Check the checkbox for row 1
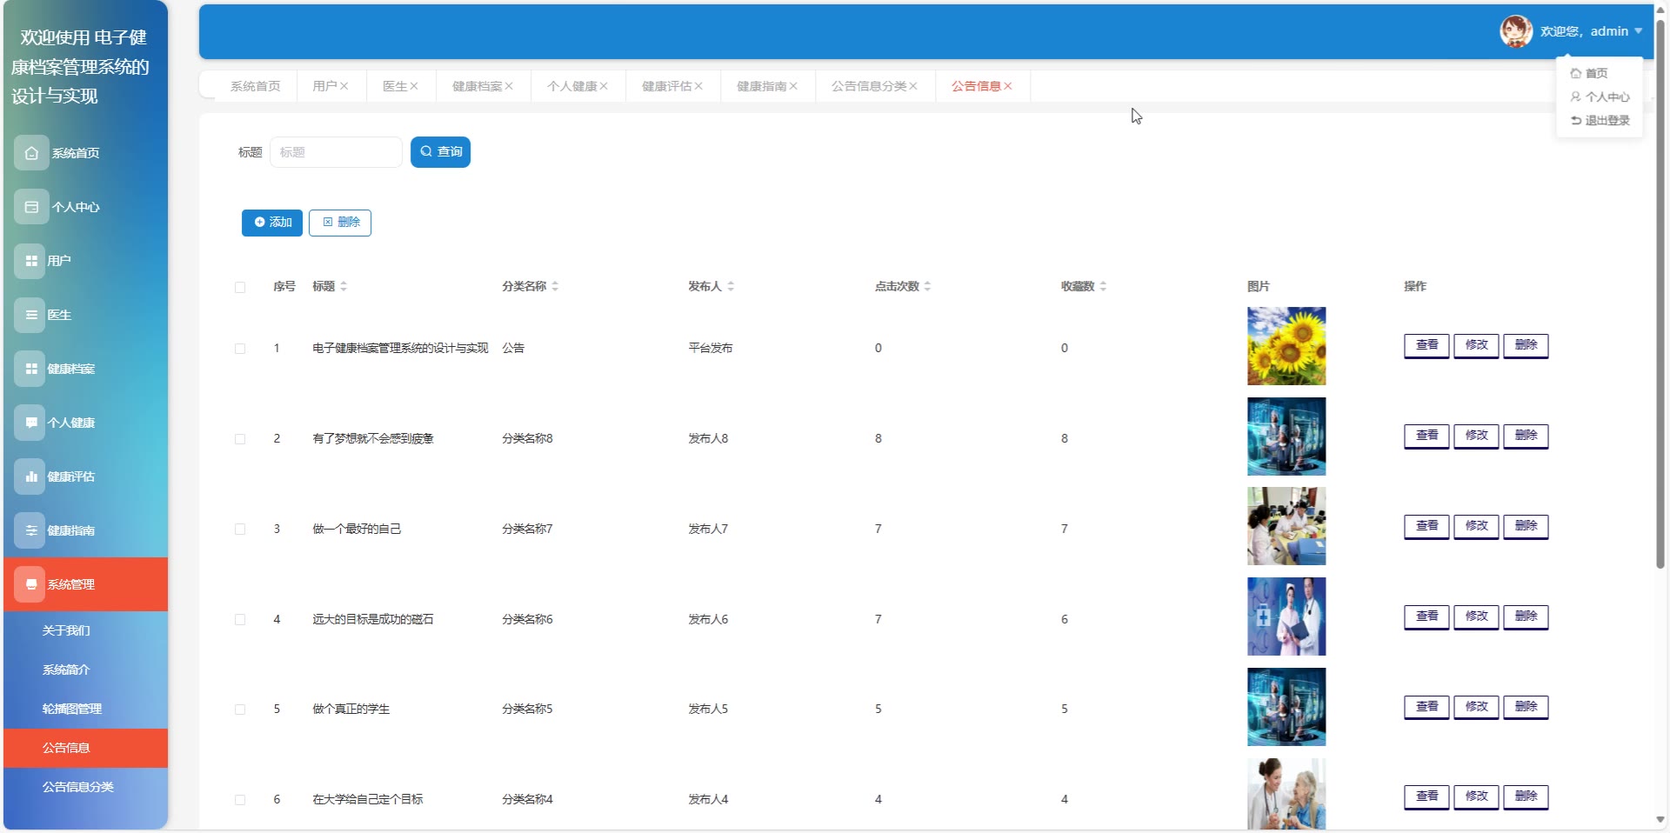This screenshot has height=833, width=1670. pos(240,349)
